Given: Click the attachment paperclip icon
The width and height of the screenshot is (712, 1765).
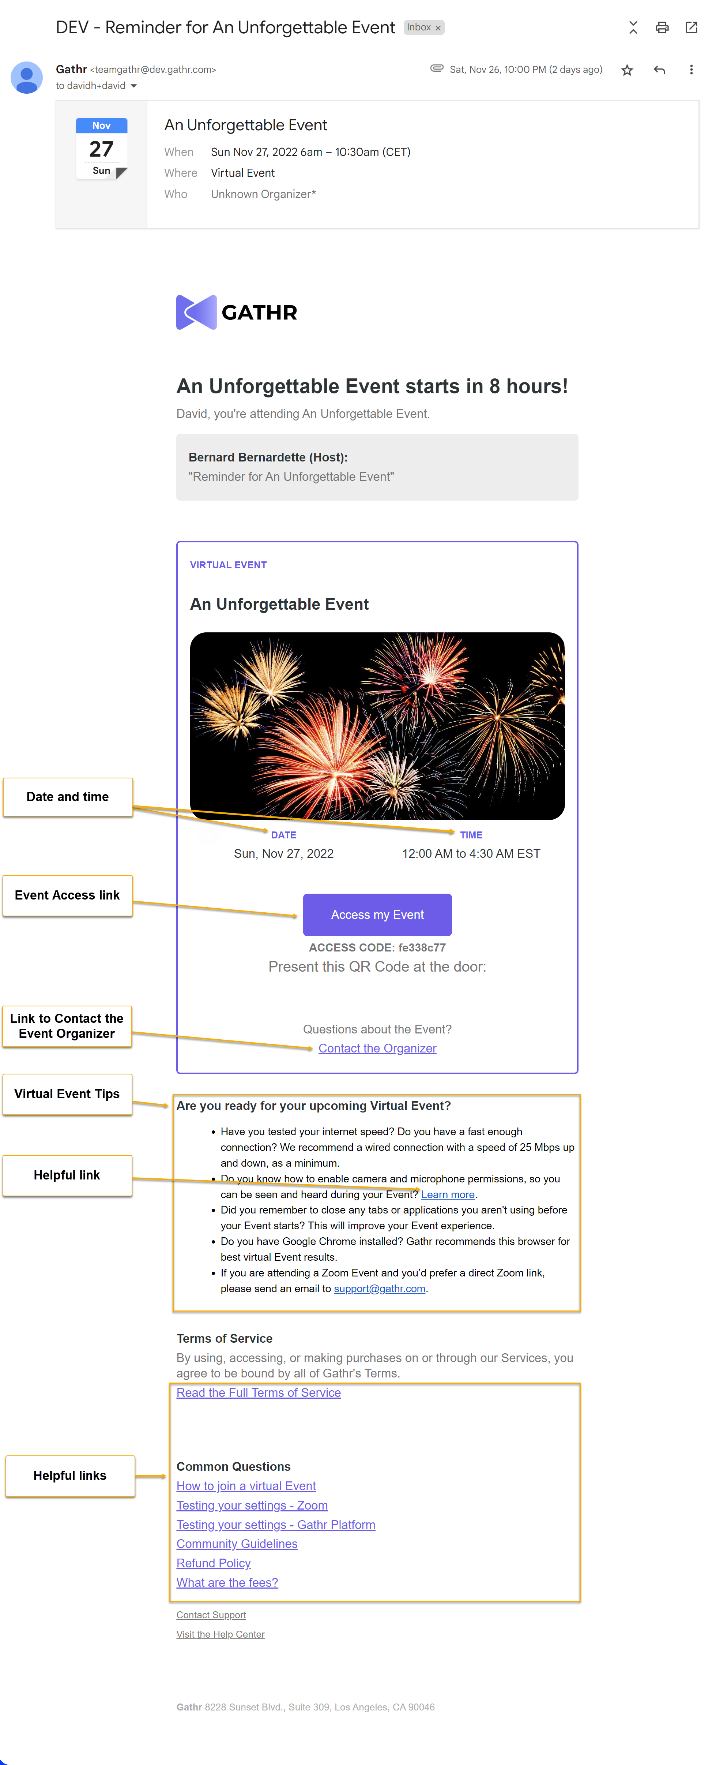Looking at the screenshot, I should click(436, 68).
